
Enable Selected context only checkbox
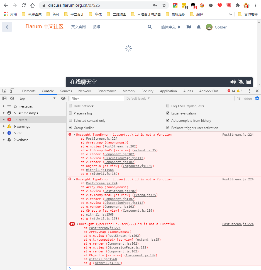[x=70, y=120]
